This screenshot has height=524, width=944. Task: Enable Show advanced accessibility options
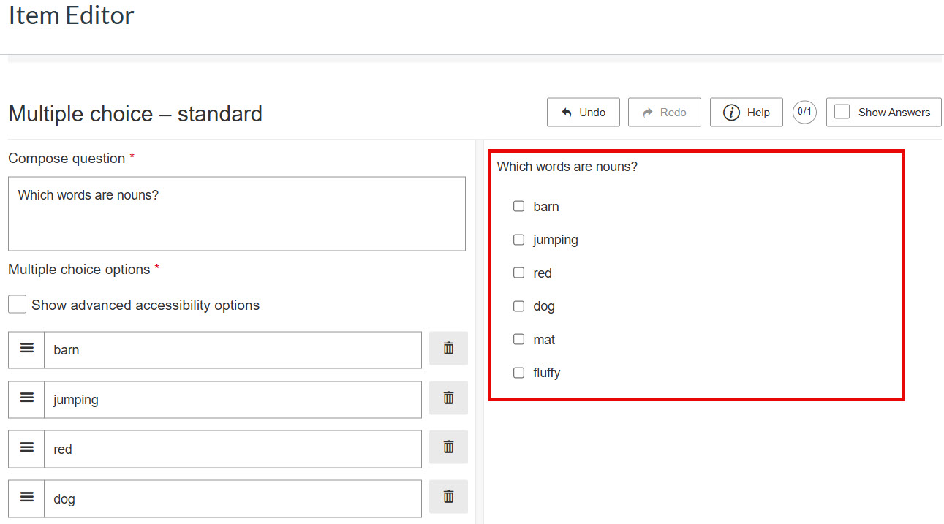point(18,305)
